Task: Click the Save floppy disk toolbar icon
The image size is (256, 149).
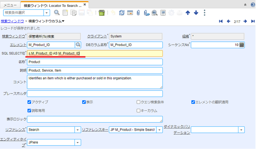Action: click(x=82, y=13)
